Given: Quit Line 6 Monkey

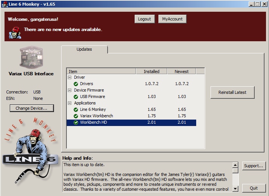Looking at the screenshot, I should tap(254, 188).
